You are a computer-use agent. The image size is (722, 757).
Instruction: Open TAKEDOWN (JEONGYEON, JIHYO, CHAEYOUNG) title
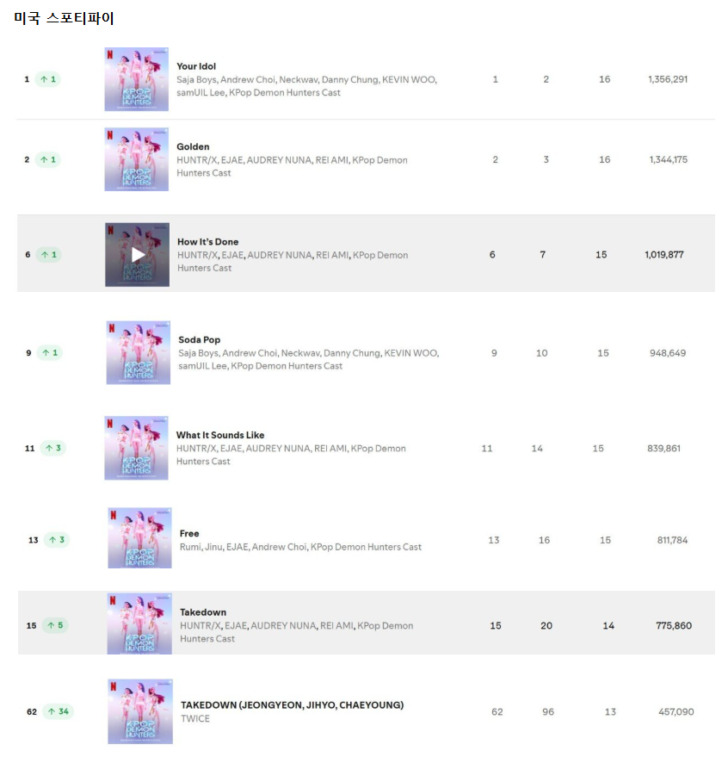click(292, 705)
